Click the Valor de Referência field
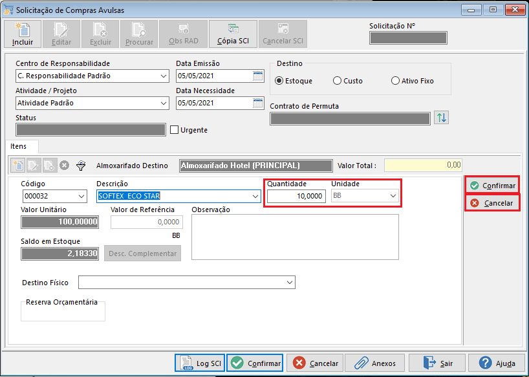The image size is (529, 377). (147, 222)
